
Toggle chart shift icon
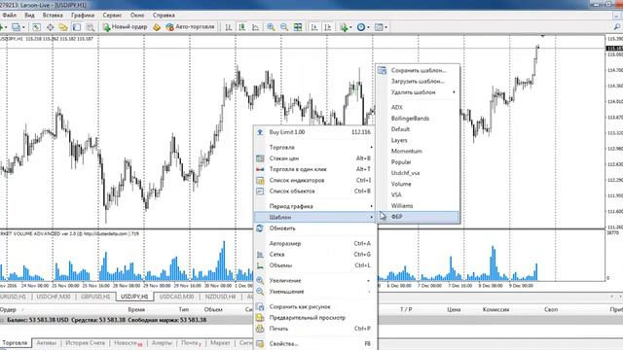pos(328,27)
